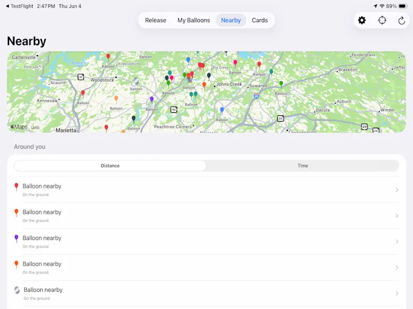Open the Legal link on the map

point(35,127)
